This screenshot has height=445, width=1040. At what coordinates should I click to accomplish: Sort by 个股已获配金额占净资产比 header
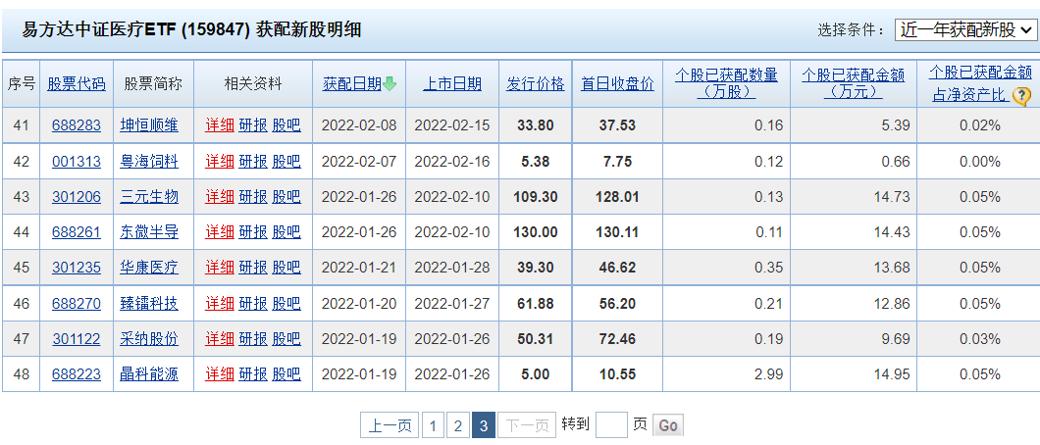point(980,83)
